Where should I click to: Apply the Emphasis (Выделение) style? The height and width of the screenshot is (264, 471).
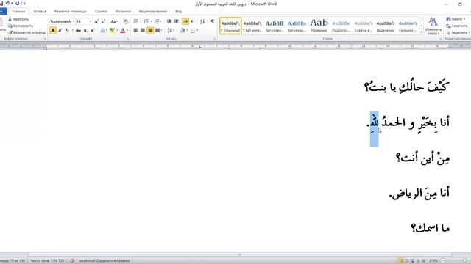tap(386, 26)
